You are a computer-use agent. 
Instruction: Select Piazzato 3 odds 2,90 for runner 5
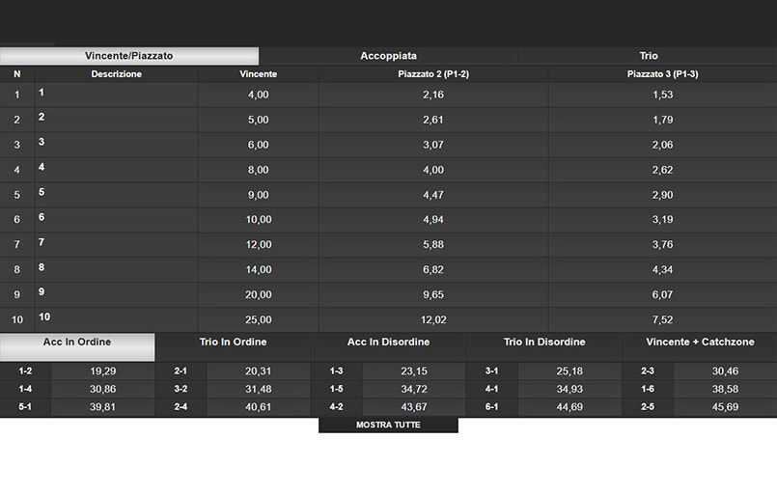tap(662, 195)
